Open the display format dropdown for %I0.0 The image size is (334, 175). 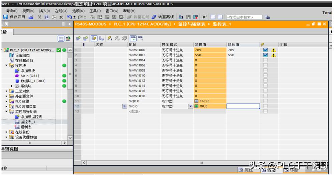point(191,106)
